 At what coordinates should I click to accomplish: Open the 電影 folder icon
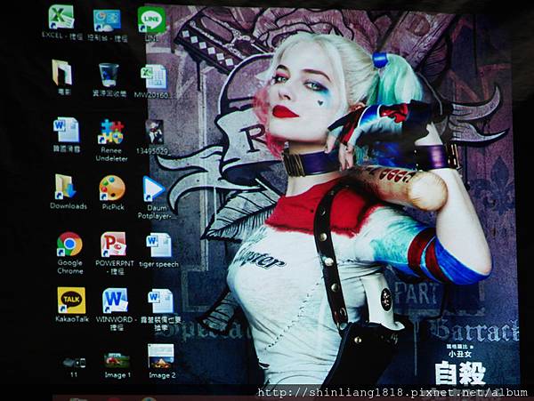point(62,72)
